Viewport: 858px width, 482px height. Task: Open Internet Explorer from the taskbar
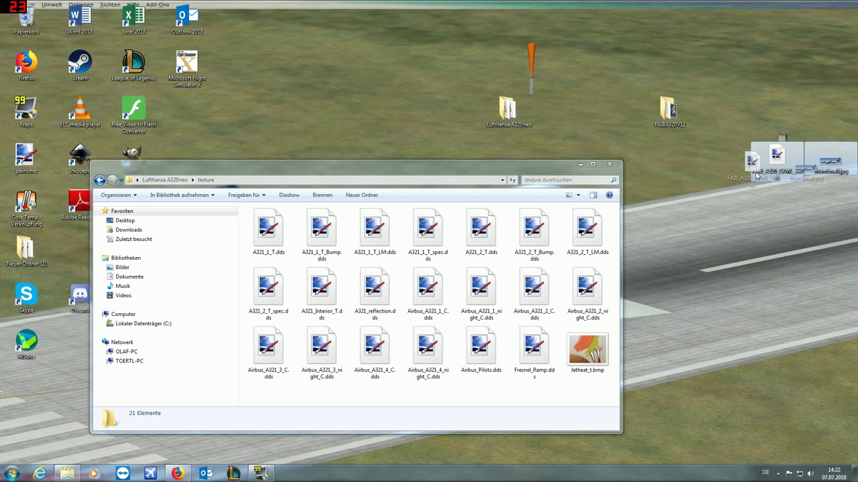pyautogui.click(x=40, y=473)
